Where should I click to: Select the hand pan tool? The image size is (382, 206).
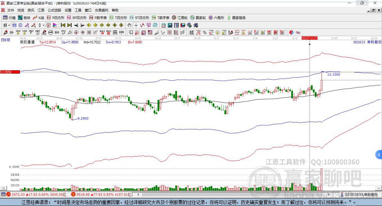tap(129, 25)
